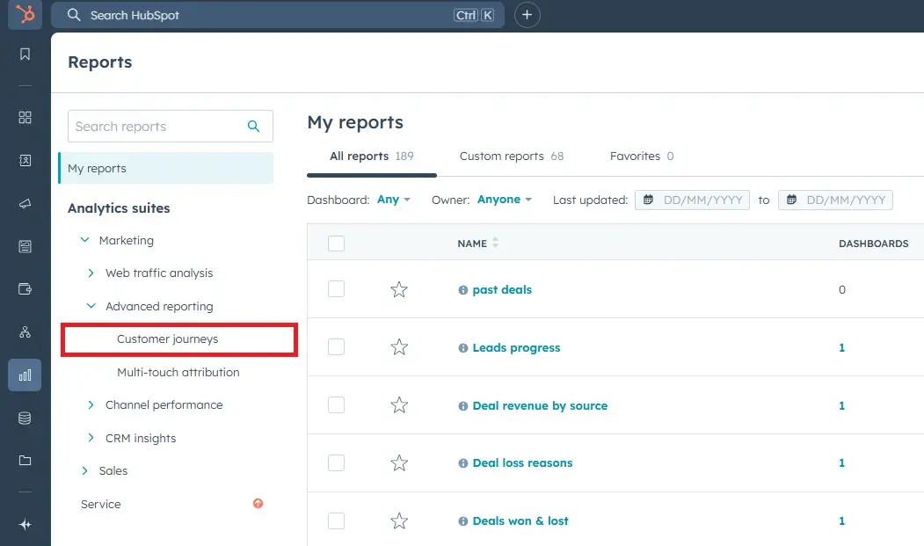Open the Dashboard Any dropdown filter
Viewport: 924px width, 546px height.
click(x=393, y=199)
